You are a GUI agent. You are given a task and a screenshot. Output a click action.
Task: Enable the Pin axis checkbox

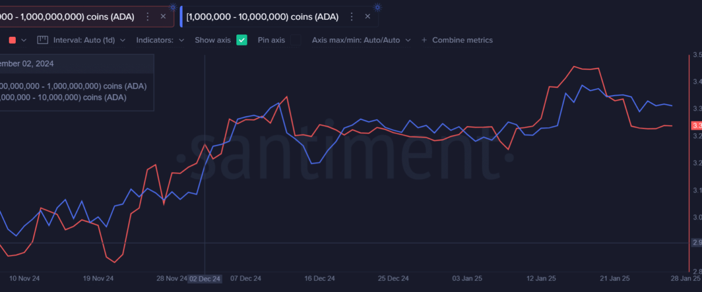pyautogui.click(x=296, y=40)
